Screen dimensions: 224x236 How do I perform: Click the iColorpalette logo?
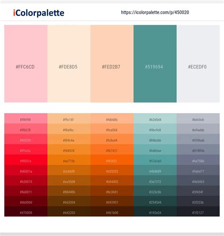click(39, 13)
